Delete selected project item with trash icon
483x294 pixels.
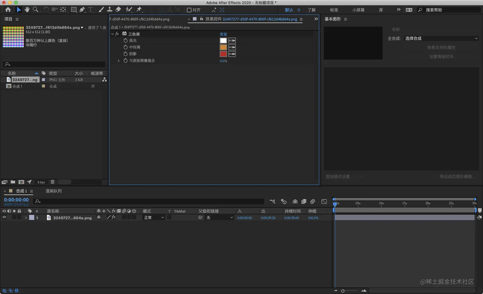52,182
